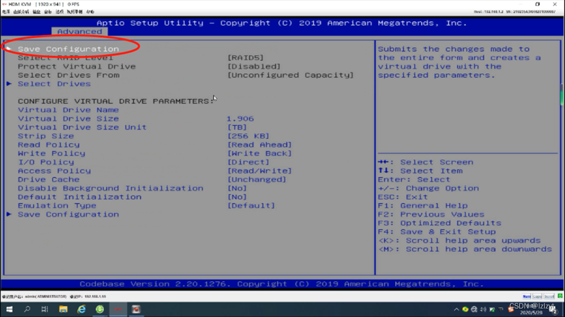565x317 pixels.
Task: Open the Select Drives submenu
Action: 54,83
